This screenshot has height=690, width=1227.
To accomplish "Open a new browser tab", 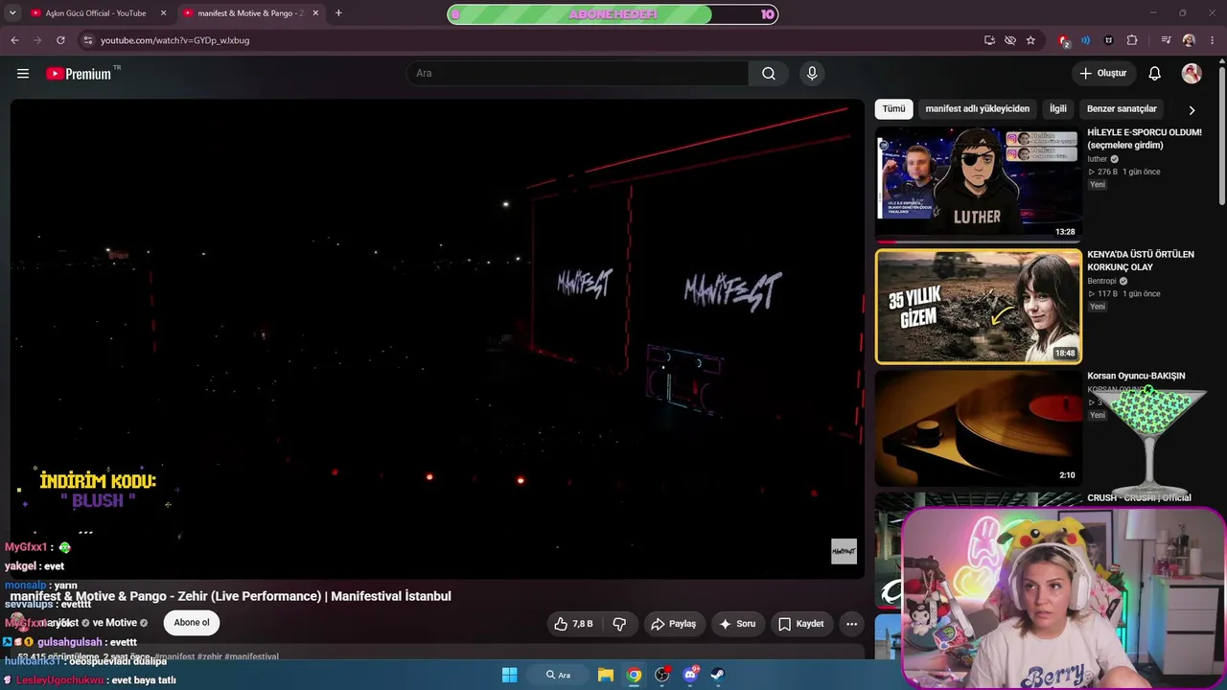I will [x=338, y=13].
